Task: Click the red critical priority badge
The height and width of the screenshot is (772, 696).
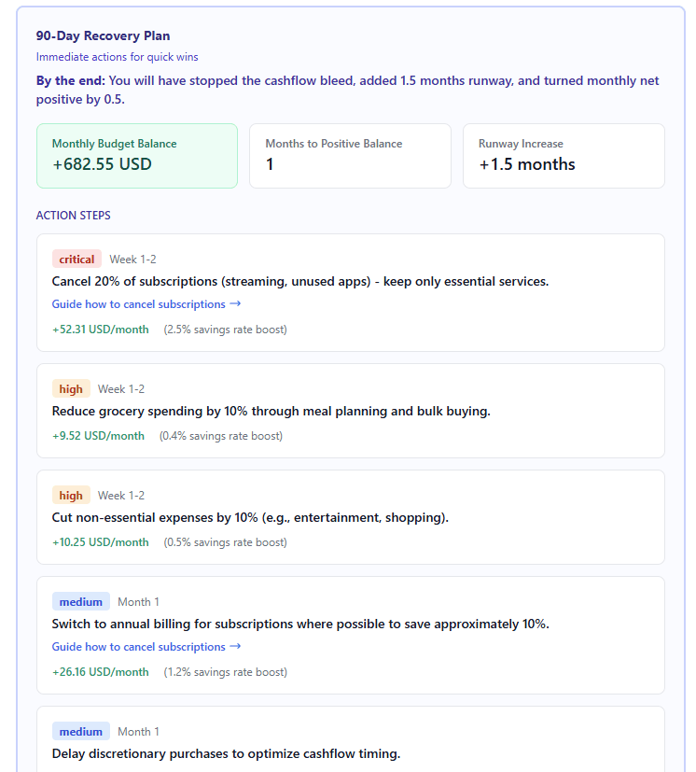Action: pos(77,260)
